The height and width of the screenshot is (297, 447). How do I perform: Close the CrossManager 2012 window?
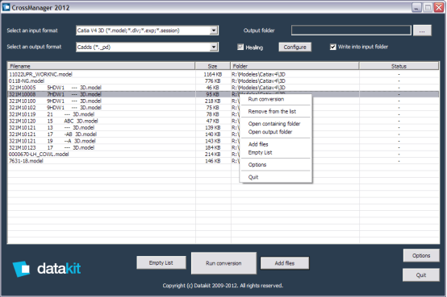[439, 7]
